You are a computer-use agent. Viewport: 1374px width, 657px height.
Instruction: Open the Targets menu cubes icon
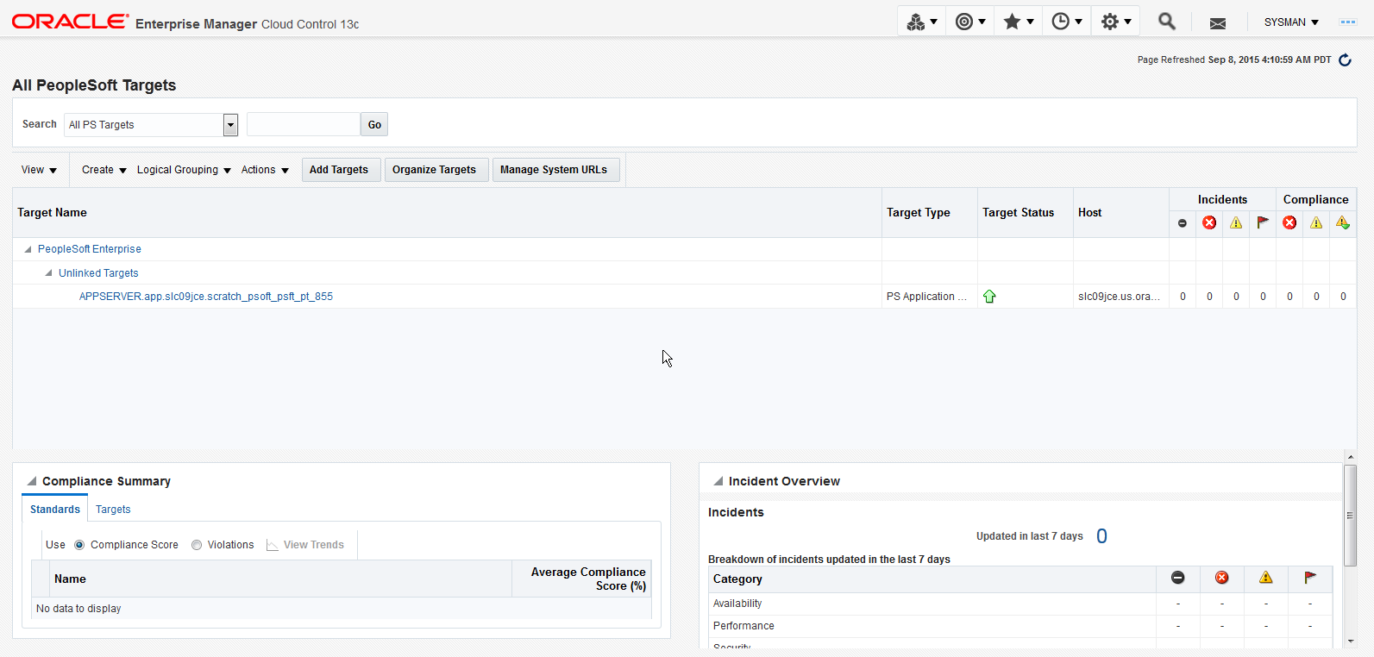click(x=921, y=22)
